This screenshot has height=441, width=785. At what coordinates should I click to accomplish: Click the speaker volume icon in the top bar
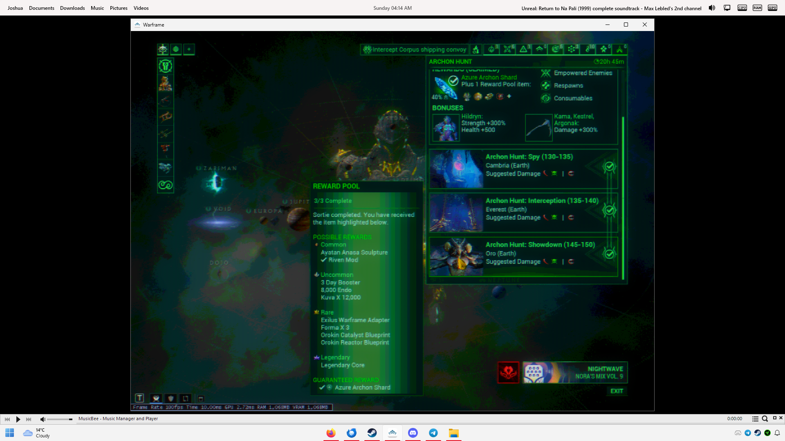point(712,8)
